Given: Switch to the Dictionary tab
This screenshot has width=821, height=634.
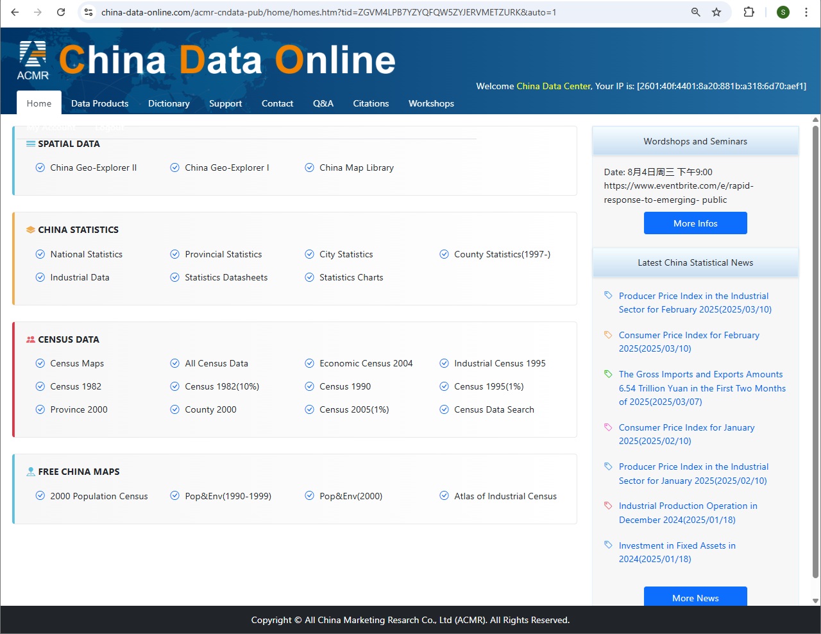Looking at the screenshot, I should coord(169,103).
